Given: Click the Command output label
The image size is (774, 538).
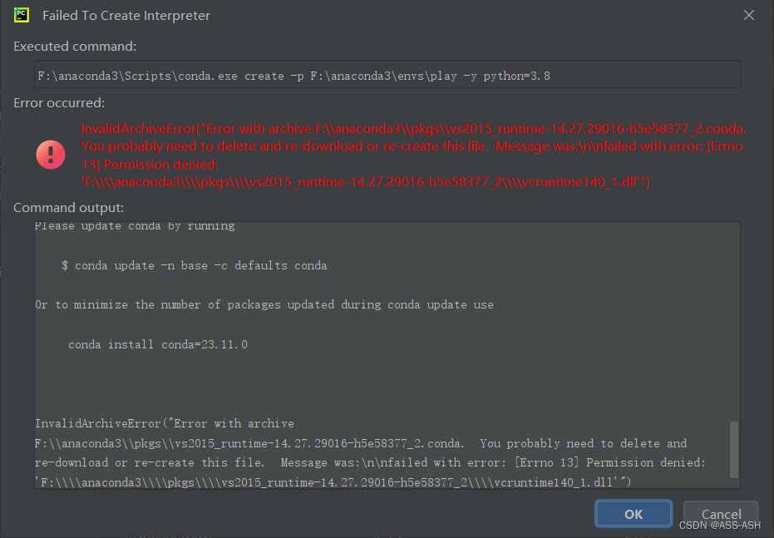Looking at the screenshot, I should coord(71,207).
